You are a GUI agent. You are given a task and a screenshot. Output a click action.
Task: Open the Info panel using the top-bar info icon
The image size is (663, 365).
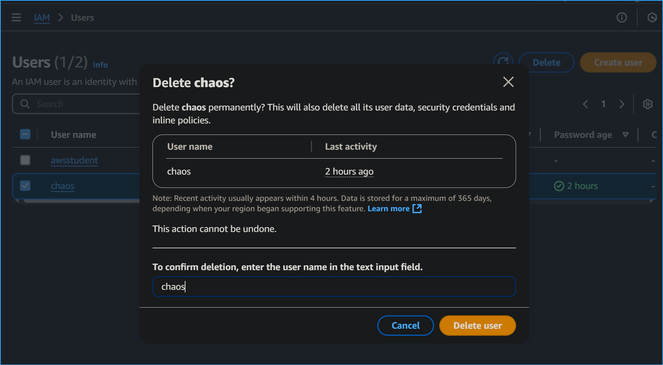[621, 17]
